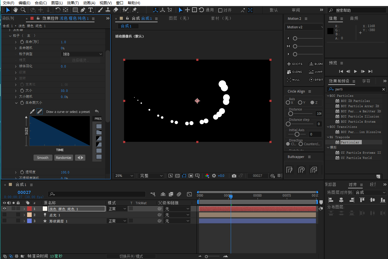Viewport: 388px width, 259px height.
Task: Click the Motion 2 JUMP tool
Action: pyautogui.click(x=316, y=72)
